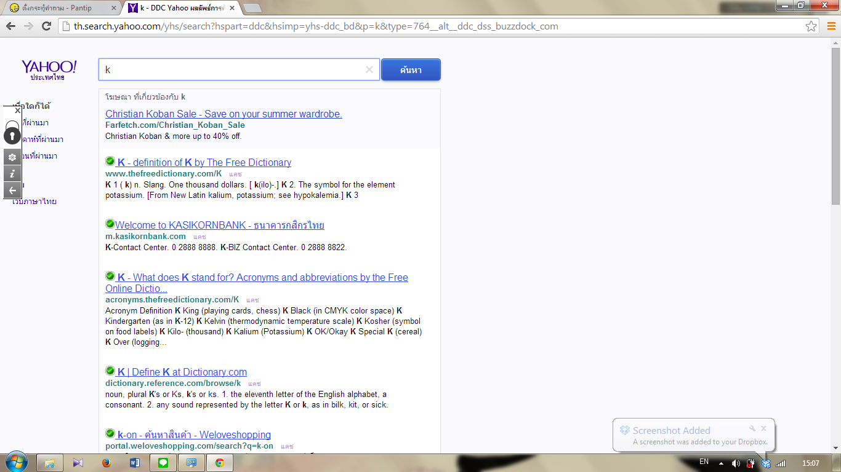Click the blue ค้นหา search button
Image resolution: width=841 pixels, height=472 pixels.
point(411,69)
